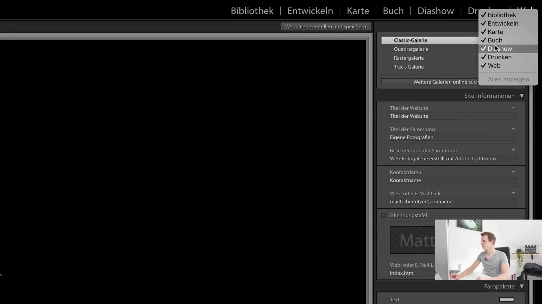The image size is (542, 304).
Task: Open the Kontaktdaten preset dropdown
Action: point(513,172)
